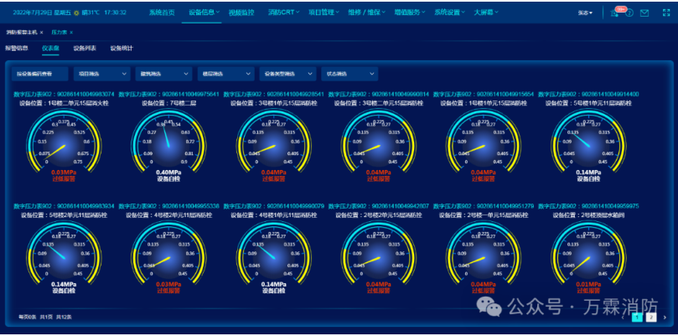Click the sun weather icon in header
678x336 pixels.
[76, 13]
